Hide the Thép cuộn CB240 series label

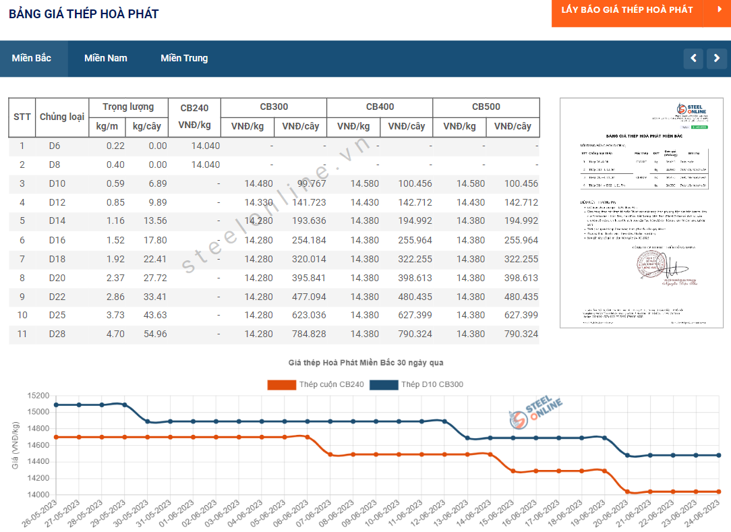[x=332, y=384]
